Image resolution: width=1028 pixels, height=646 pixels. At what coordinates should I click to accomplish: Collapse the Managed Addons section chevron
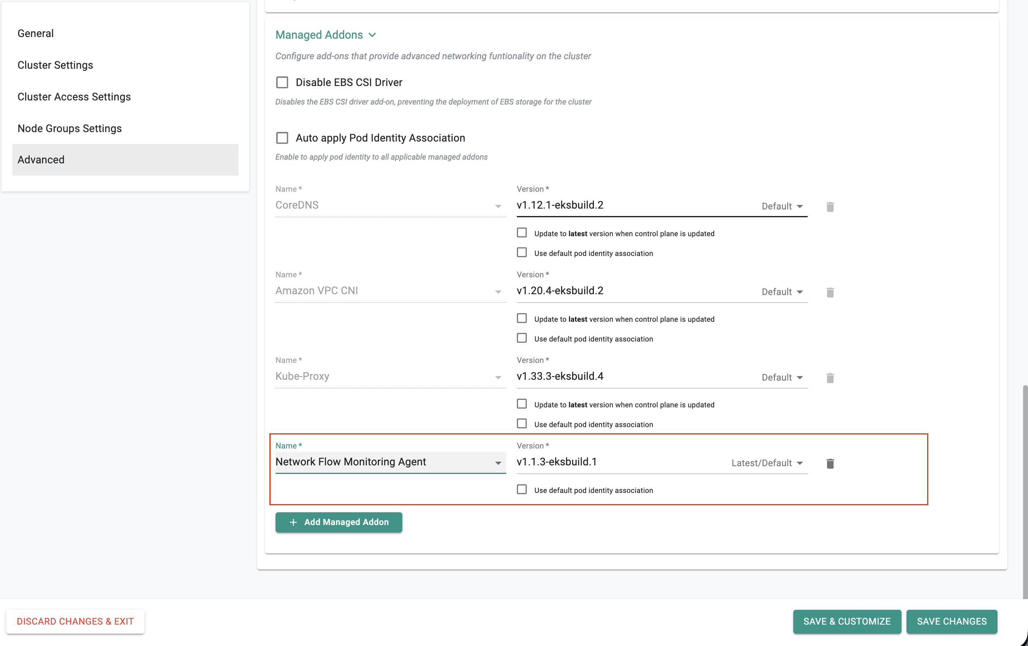pos(372,35)
